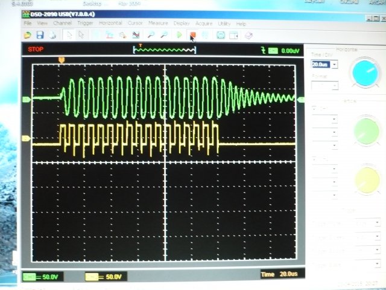This screenshot has height=290, width=386.
Task: Open the Acquire menu
Action: [x=203, y=24]
